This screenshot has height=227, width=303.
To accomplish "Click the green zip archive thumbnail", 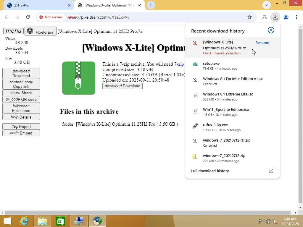I will 79,78.
